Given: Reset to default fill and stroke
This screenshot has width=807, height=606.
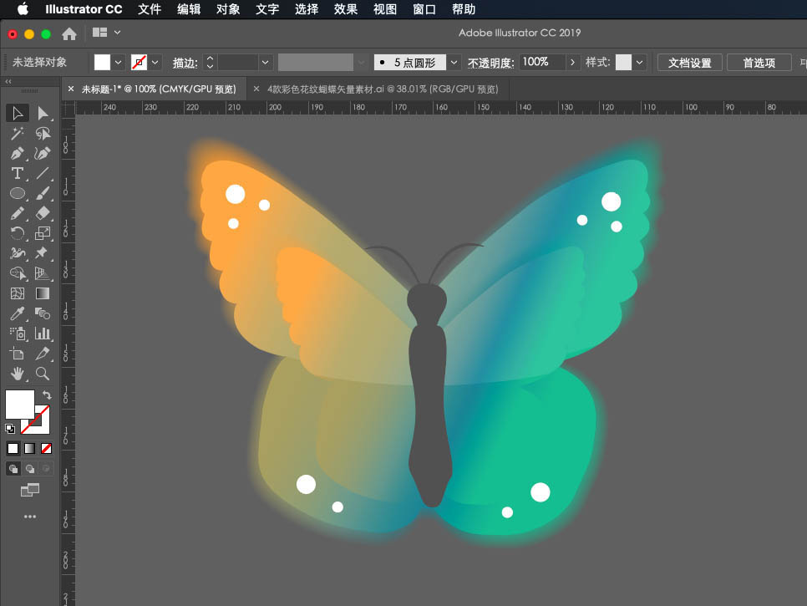Looking at the screenshot, I should pos(10,428).
